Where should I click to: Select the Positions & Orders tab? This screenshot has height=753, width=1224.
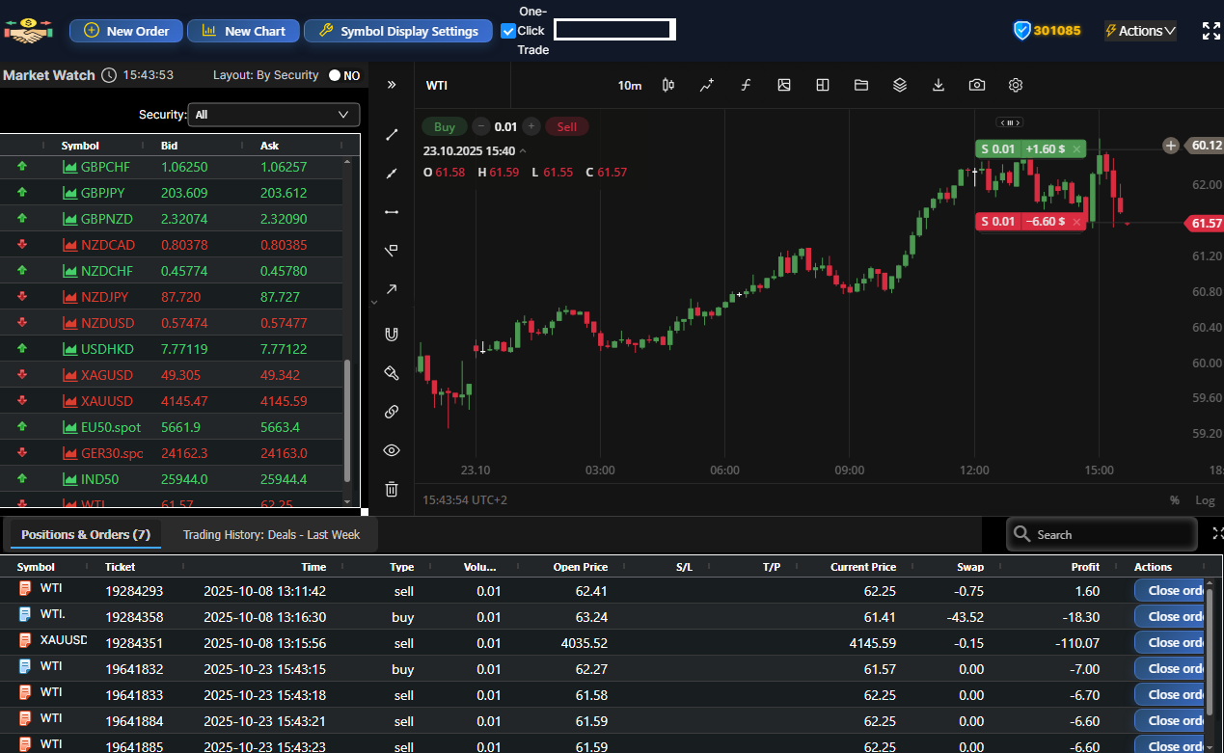(86, 534)
